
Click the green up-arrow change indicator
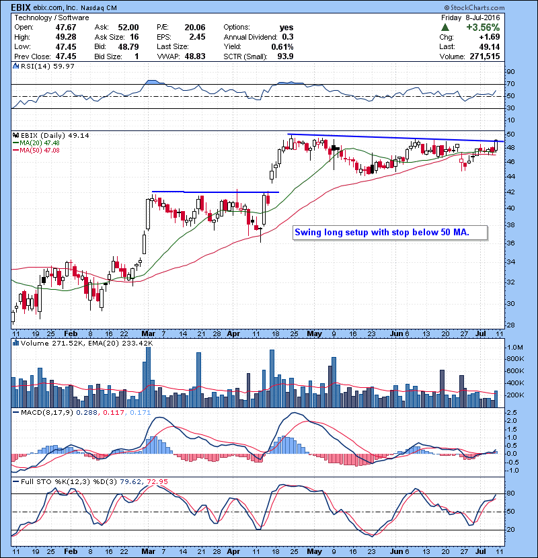click(445, 28)
